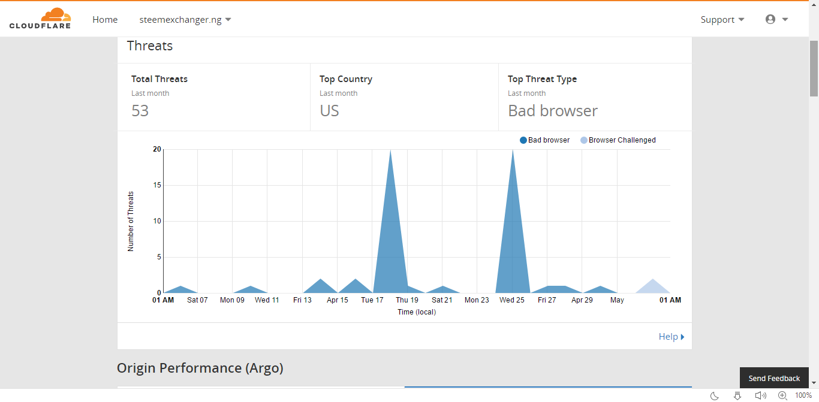Click the Fri 27 axis label
The width and height of the screenshot is (819, 402).
coord(547,300)
